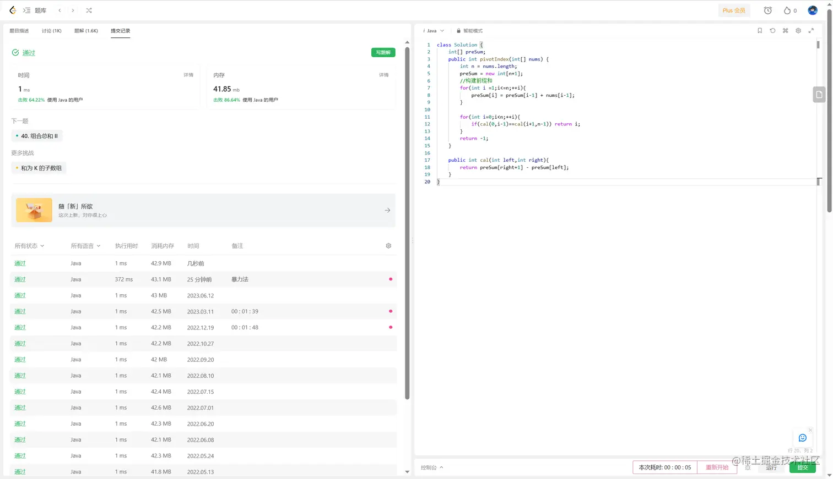The image size is (833, 479).
Task: Click the code editor scrollbar thumb
Action: tap(818, 45)
